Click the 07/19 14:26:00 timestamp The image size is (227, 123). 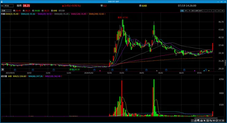(x=187, y=6)
